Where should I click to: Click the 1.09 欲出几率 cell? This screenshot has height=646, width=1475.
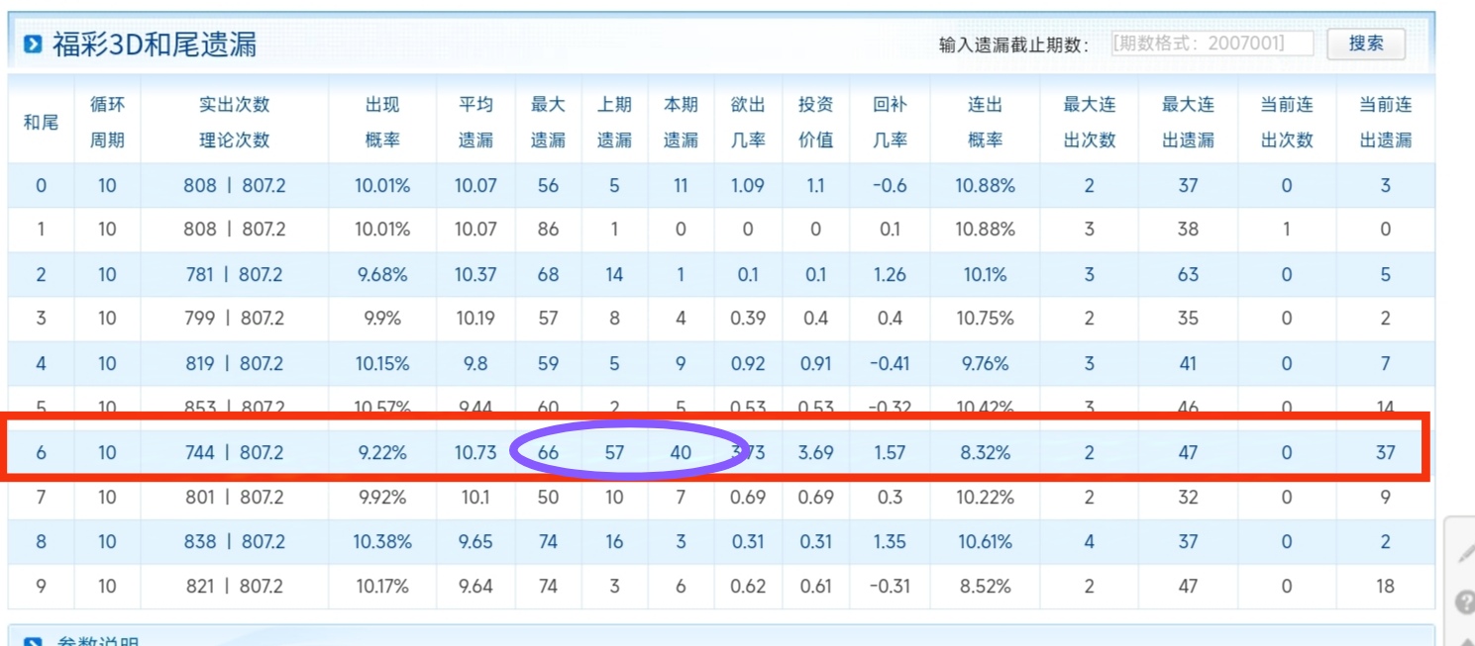748,185
